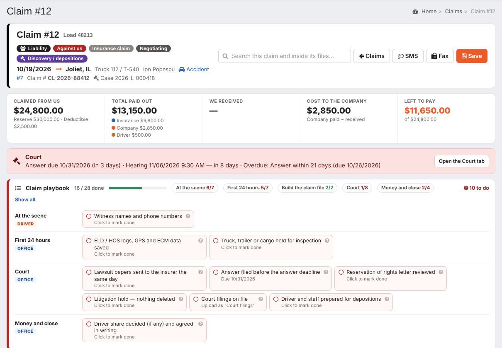Click the Discovery / depositions tag
Screen dimensions: 502x348
[52, 58]
